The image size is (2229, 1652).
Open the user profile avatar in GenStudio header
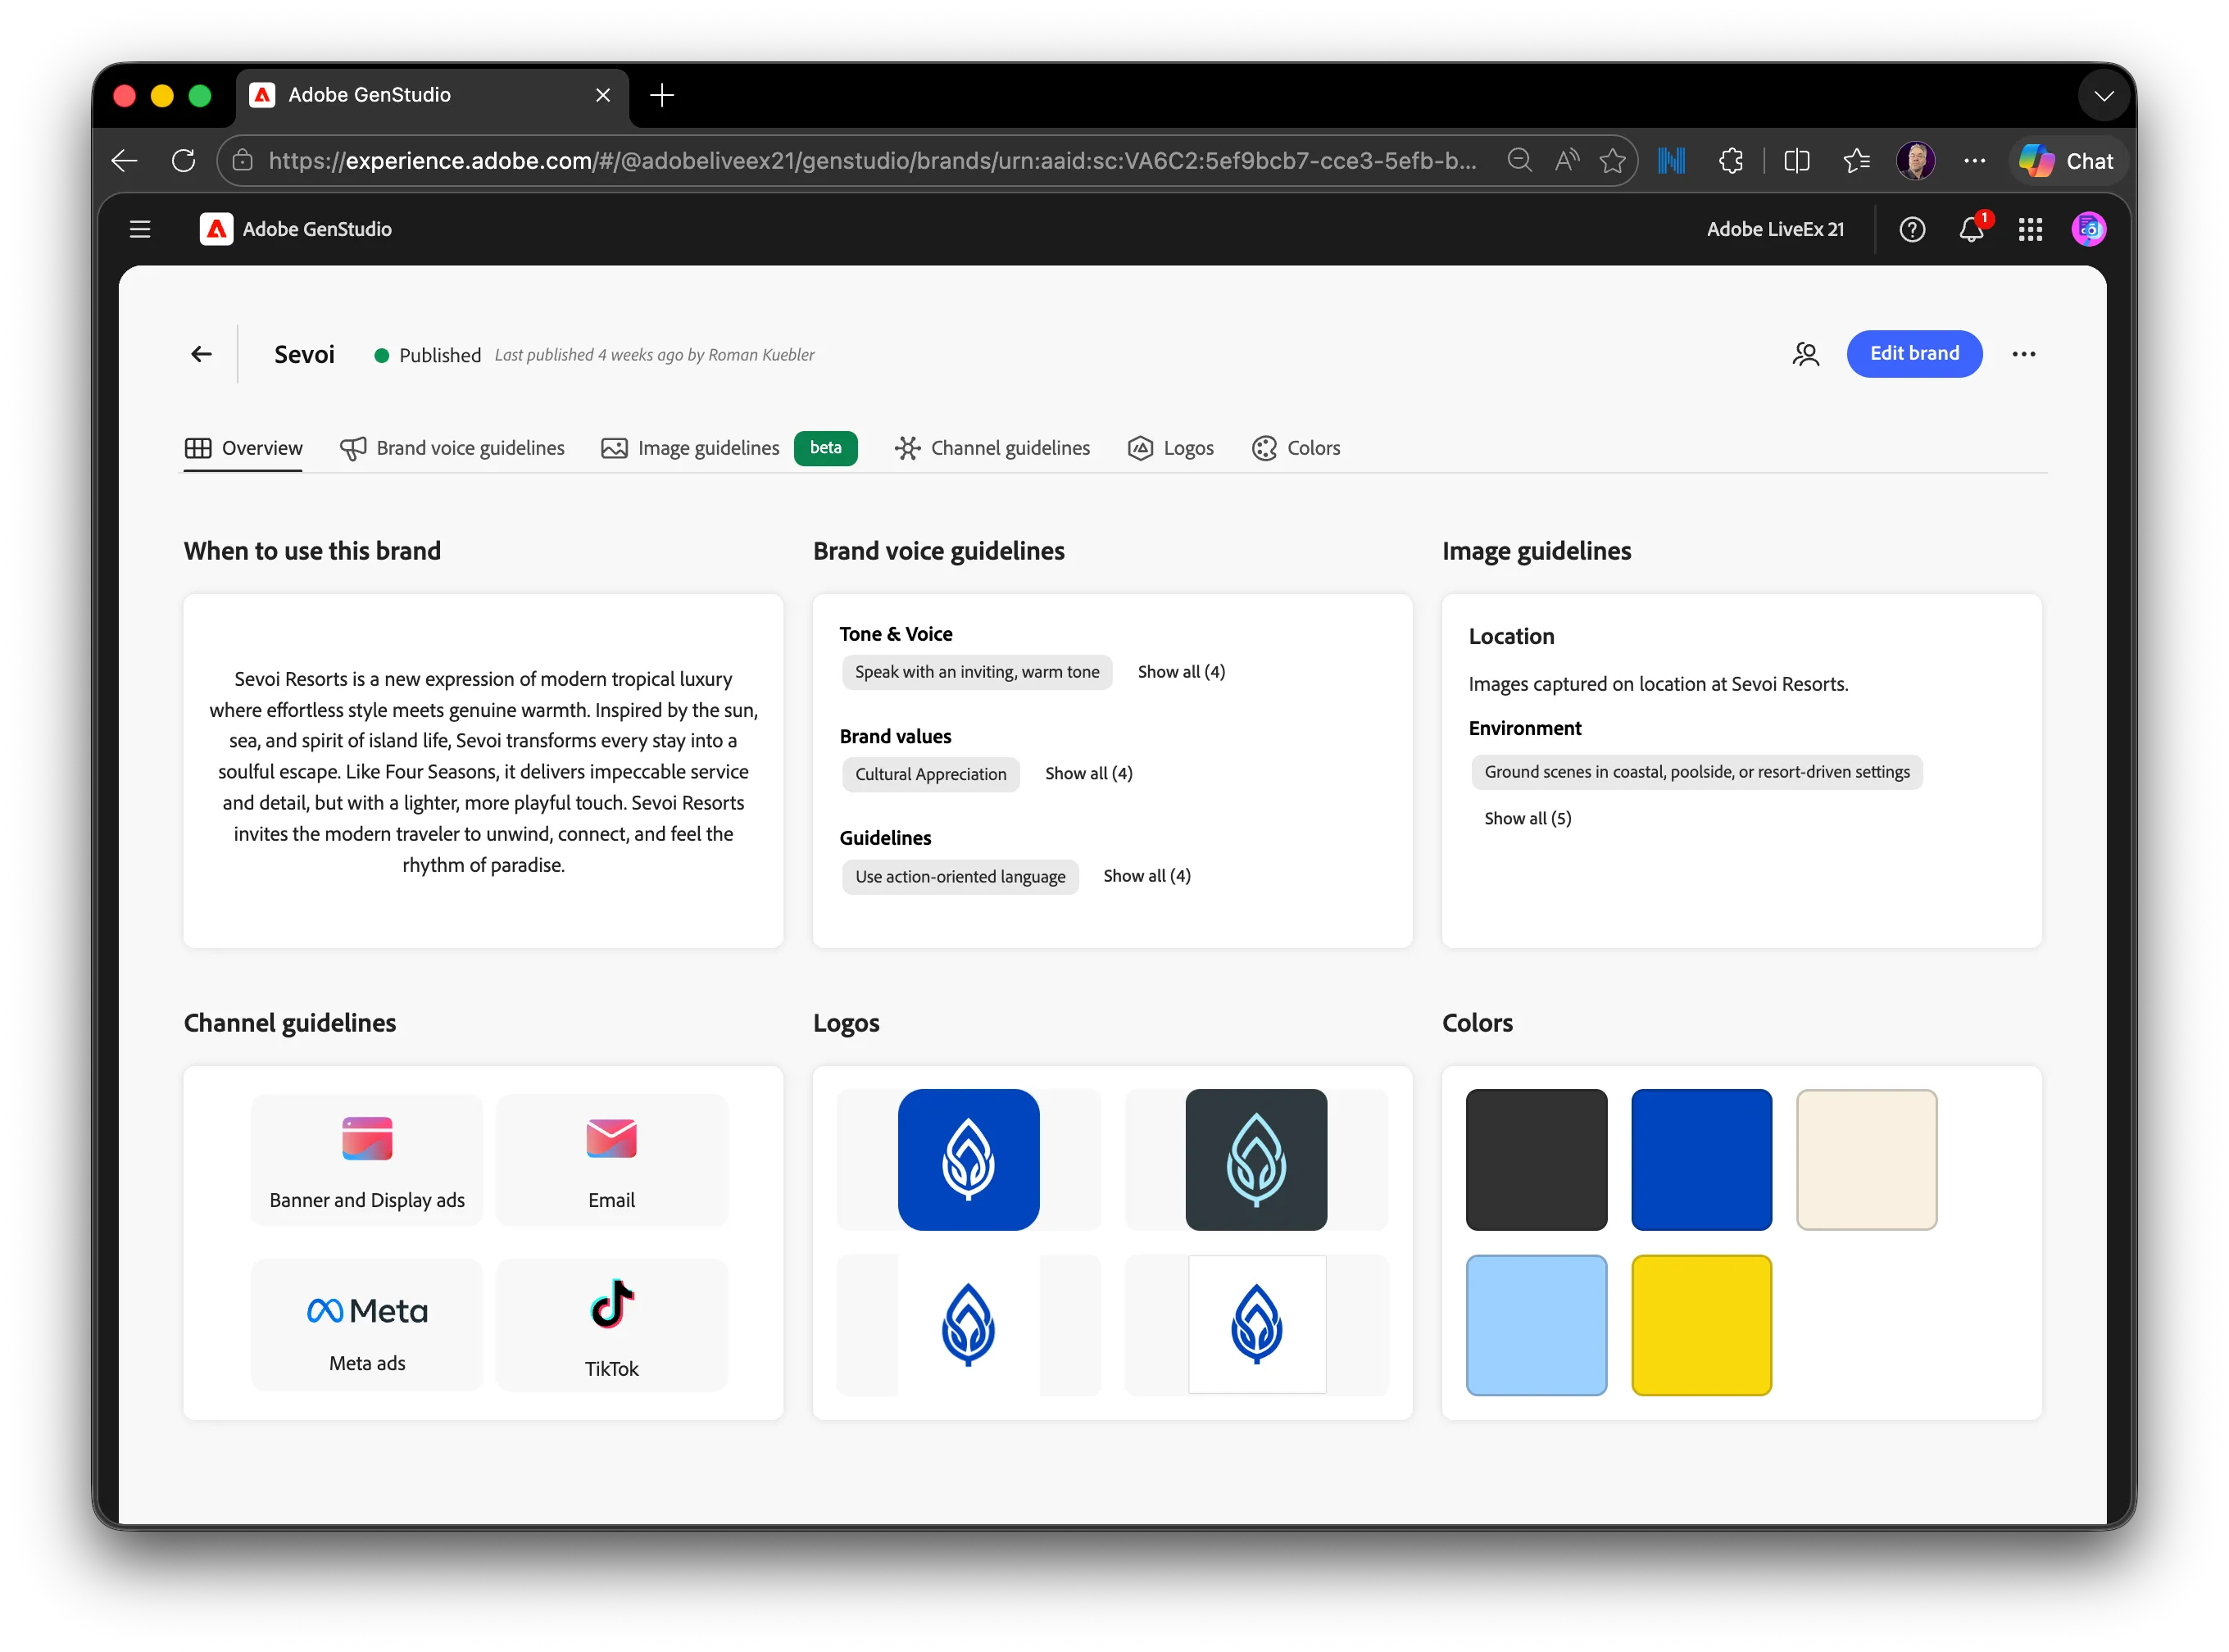click(2088, 229)
